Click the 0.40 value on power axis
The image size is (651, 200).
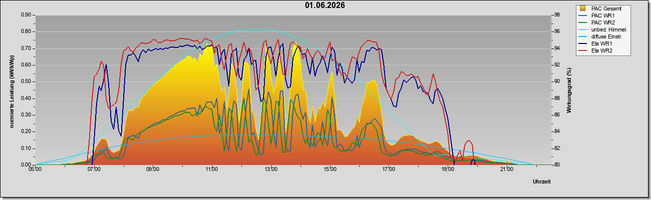coord(26,98)
